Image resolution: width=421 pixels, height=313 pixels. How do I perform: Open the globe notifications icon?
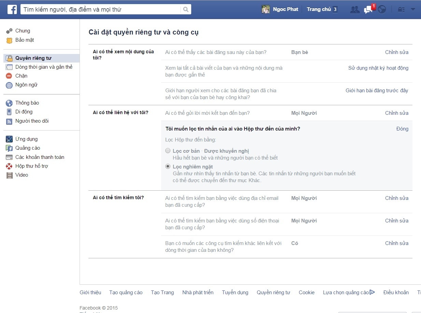pos(382,10)
